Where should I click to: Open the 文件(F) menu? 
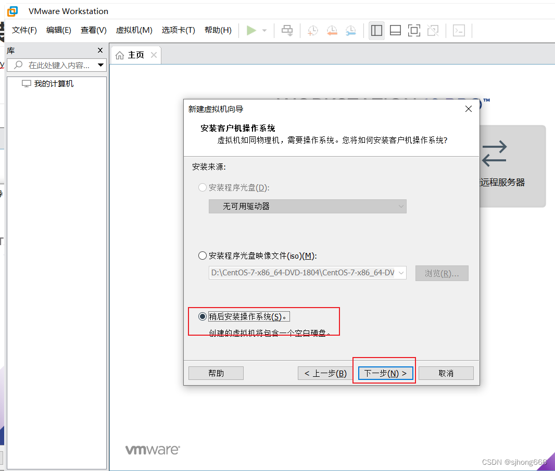coord(24,30)
